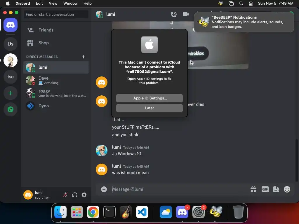The image size is (299, 224).
Task: Click the "Ja Windows 10" message
Action: pos(127,154)
